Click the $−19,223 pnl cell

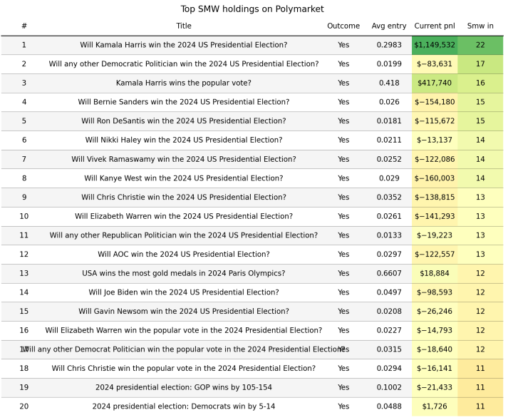[x=435, y=235]
